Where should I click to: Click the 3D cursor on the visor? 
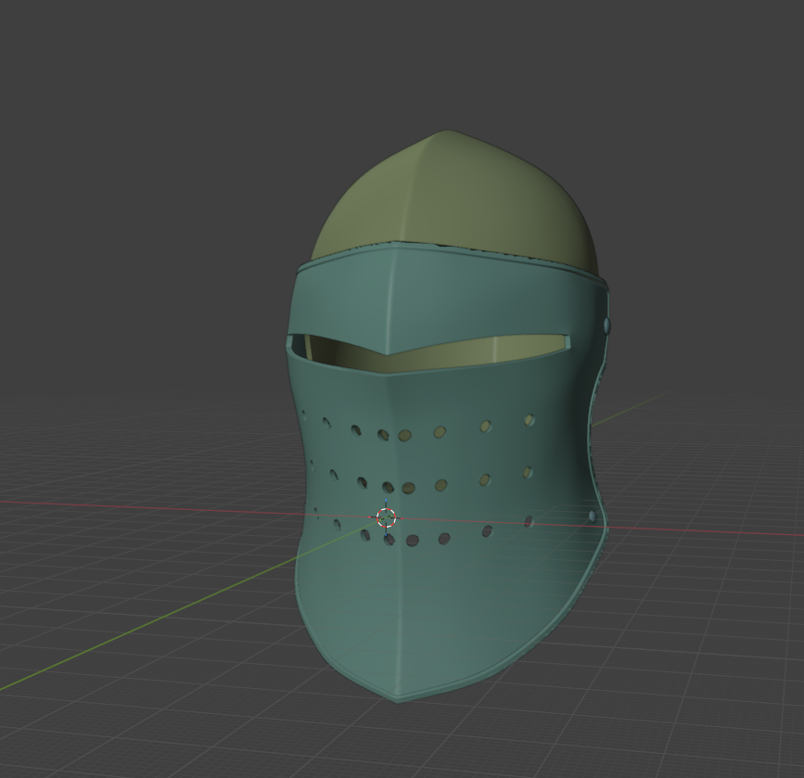point(386,517)
